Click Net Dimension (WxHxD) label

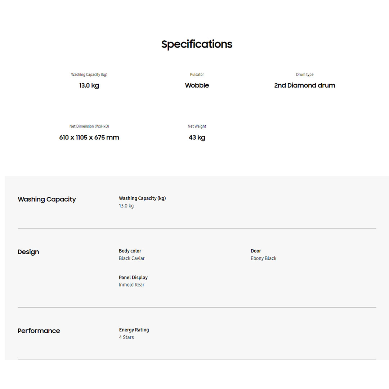click(89, 126)
